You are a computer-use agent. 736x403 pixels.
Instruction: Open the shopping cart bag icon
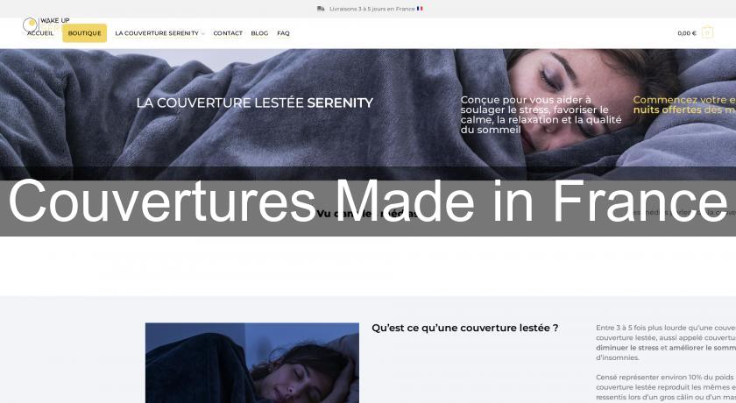(707, 32)
